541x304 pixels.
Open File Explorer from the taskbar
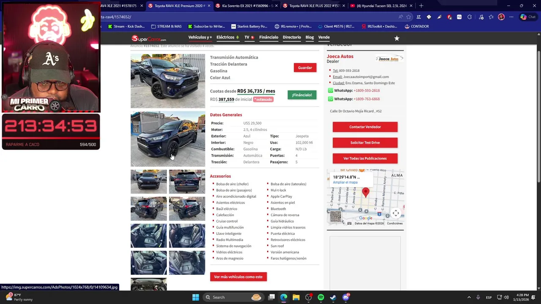point(296,297)
